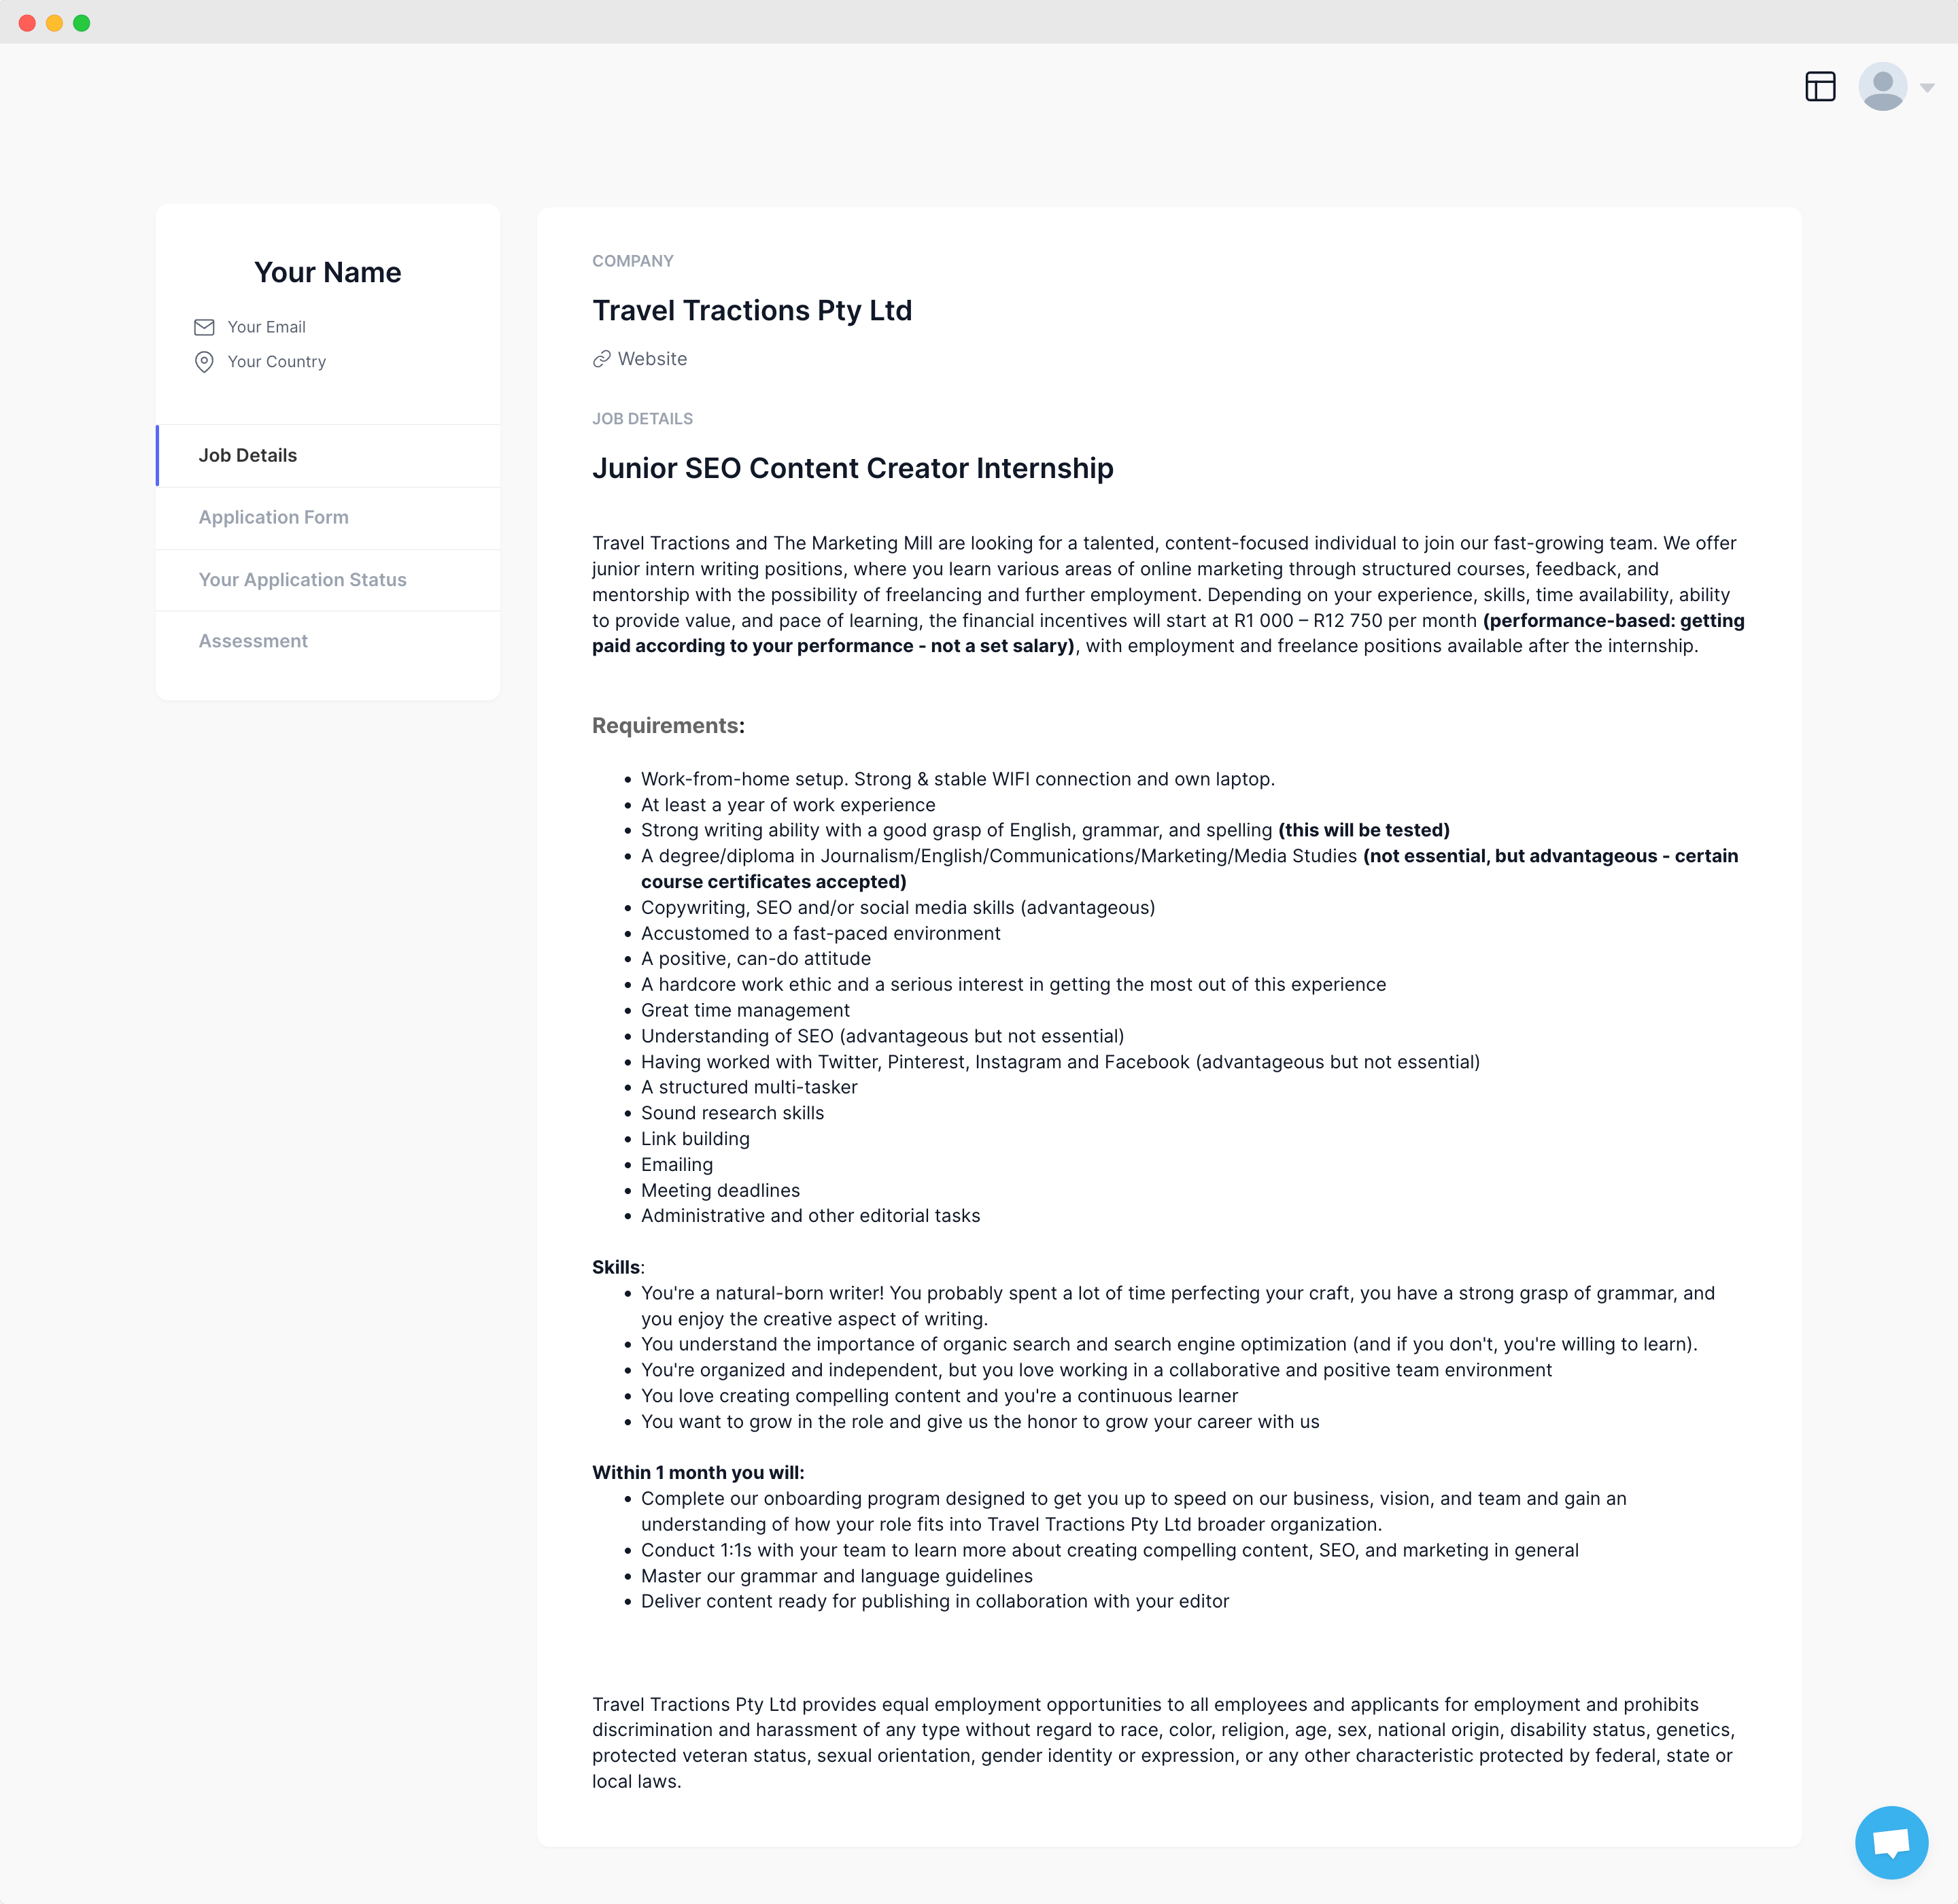Expand the account dropdown arrow
1958x1904 pixels.
[x=1927, y=88]
